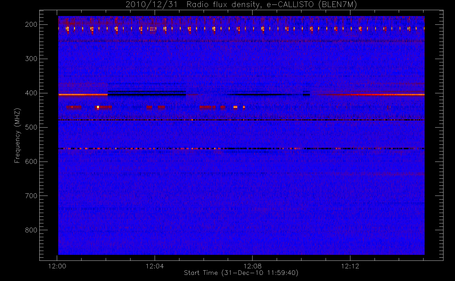Click the 12:00 time tick label
The height and width of the screenshot is (281, 455).
coord(57,266)
